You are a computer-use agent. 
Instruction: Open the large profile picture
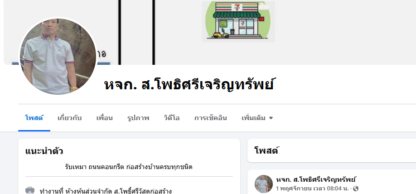tap(58, 56)
